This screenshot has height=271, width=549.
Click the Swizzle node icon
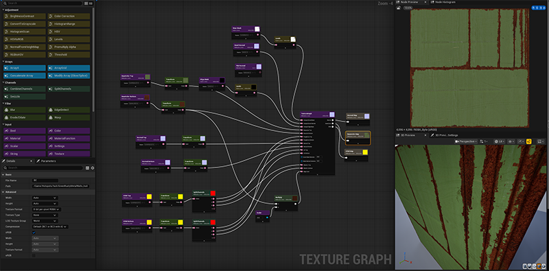7,97
